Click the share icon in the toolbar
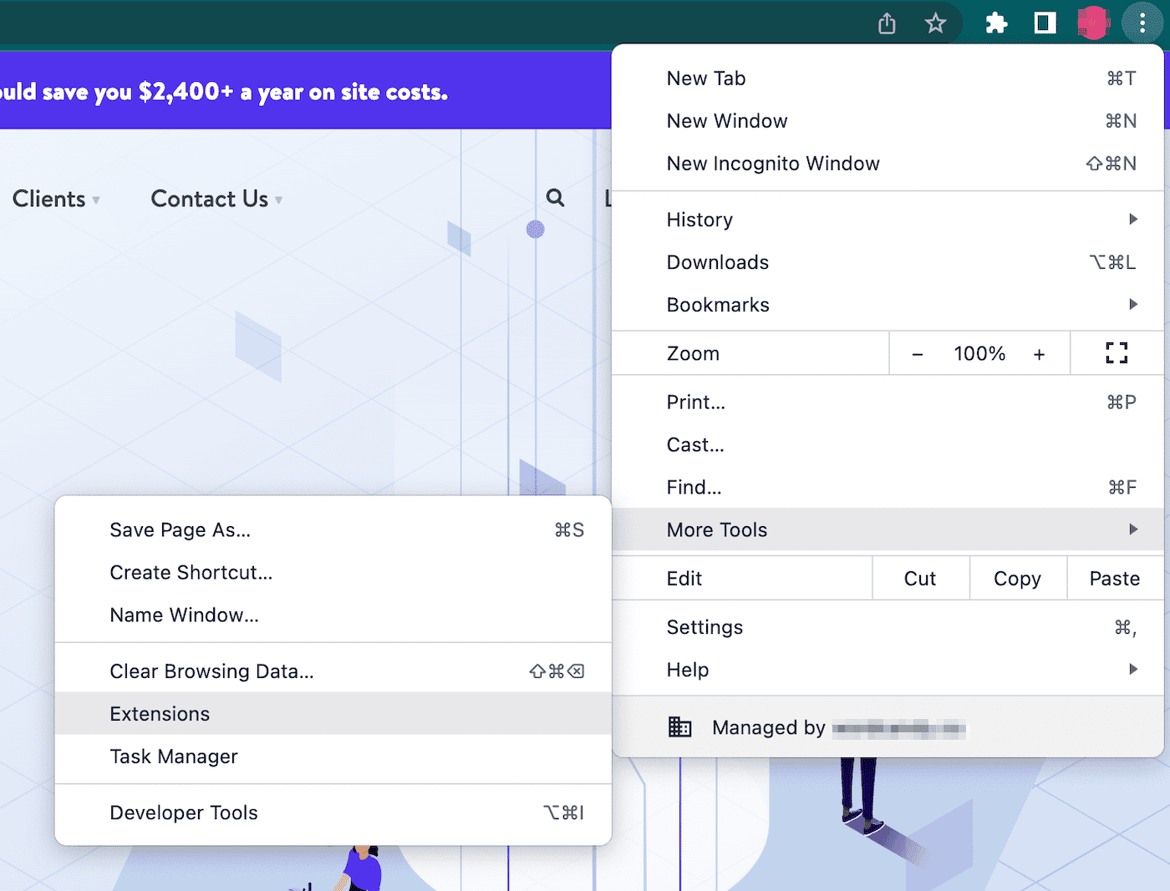 (887, 23)
